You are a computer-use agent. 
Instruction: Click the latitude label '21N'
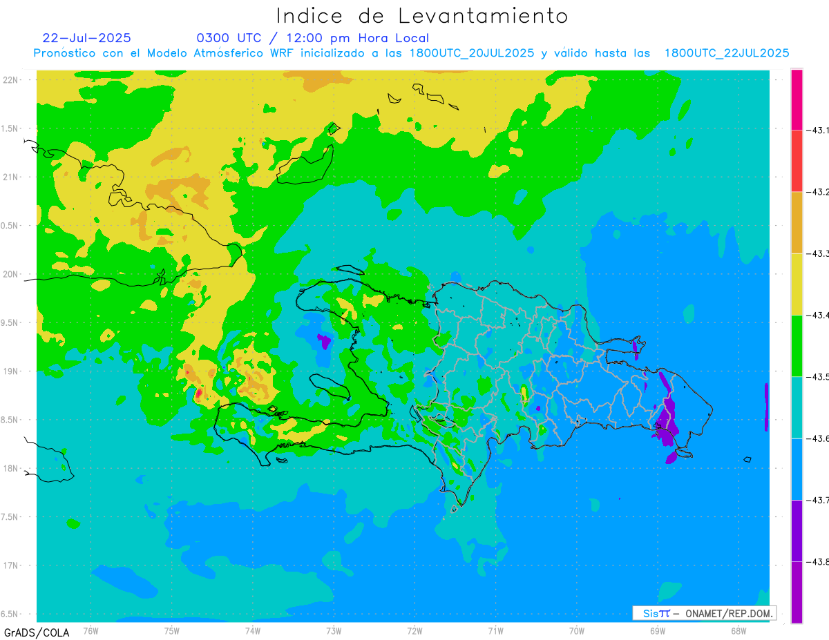click(x=12, y=177)
